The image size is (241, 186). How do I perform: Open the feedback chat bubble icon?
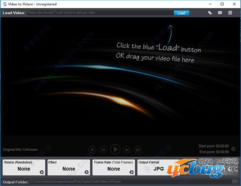[x=220, y=13]
